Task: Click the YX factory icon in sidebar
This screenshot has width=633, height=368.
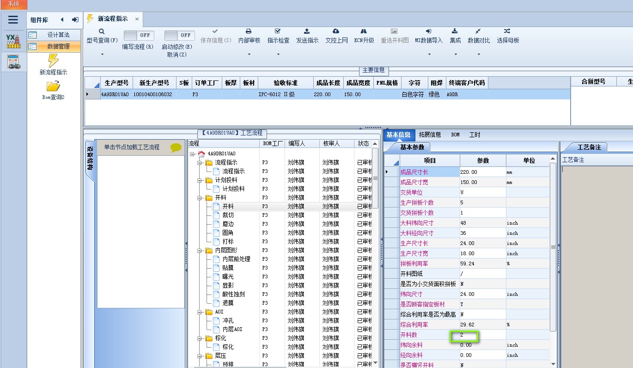Action: [x=13, y=41]
